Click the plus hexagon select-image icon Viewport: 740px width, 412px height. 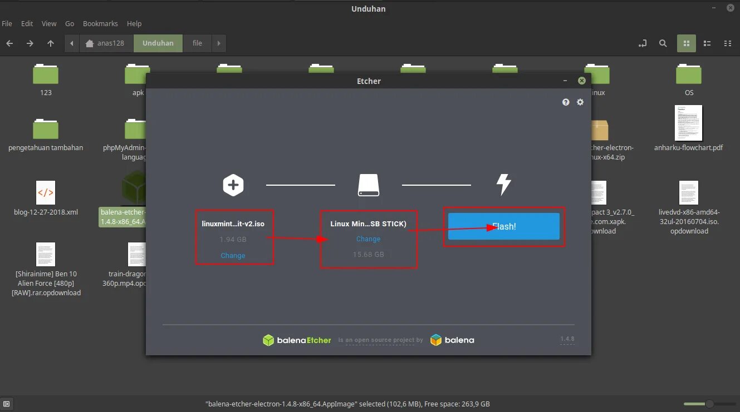(x=233, y=185)
